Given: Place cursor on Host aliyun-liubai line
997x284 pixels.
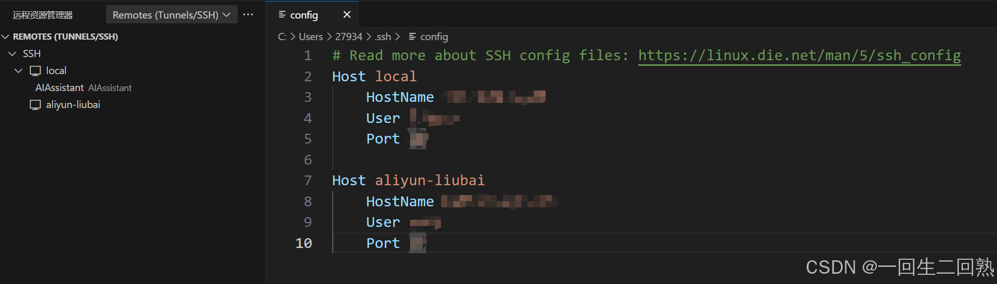Looking at the screenshot, I should pyautogui.click(x=408, y=181).
